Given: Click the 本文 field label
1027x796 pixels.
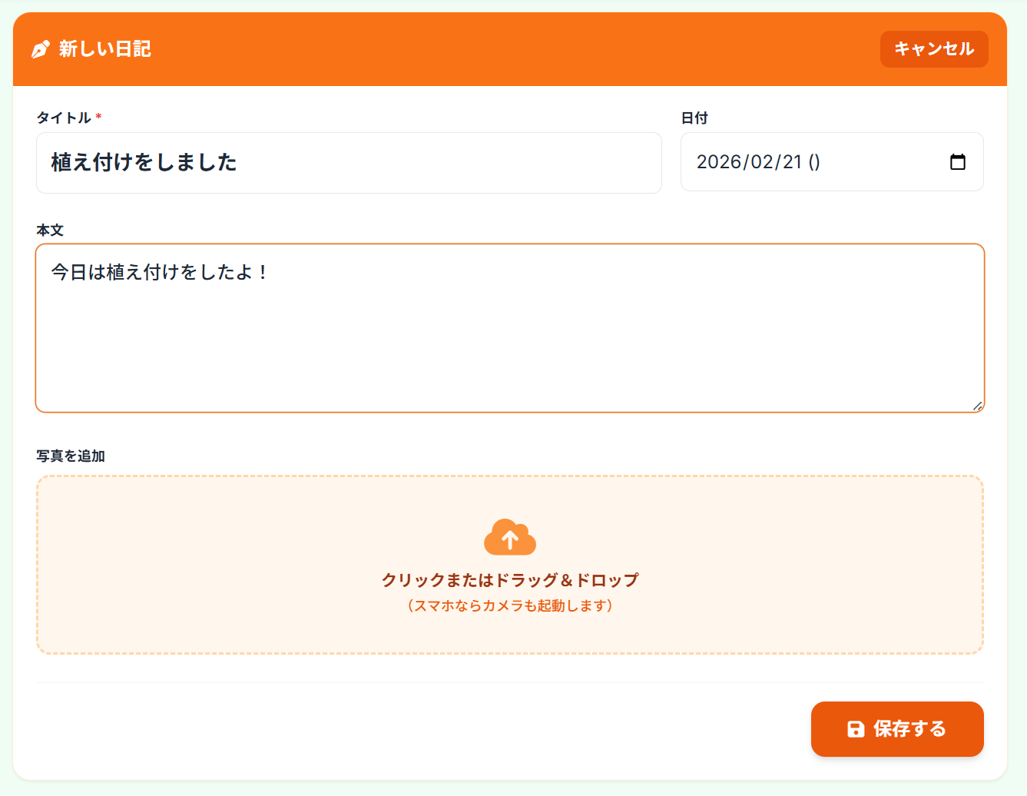Looking at the screenshot, I should 51,229.
